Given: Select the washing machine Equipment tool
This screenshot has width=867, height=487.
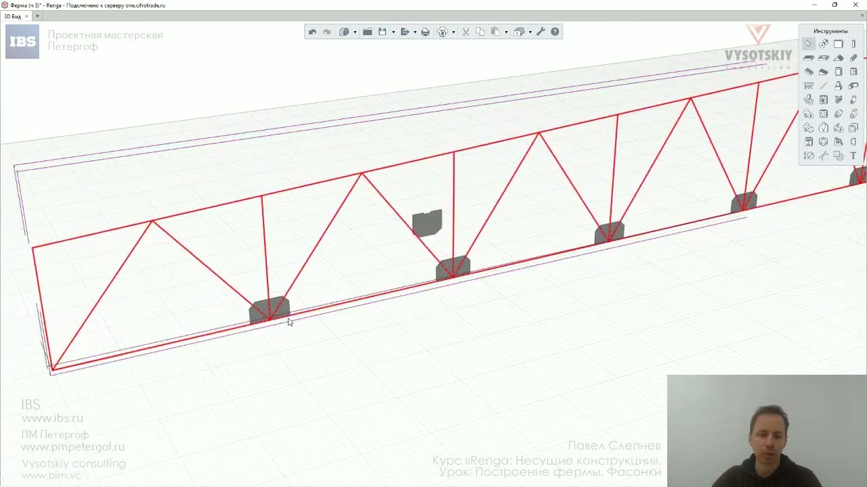Looking at the screenshot, I should (x=824, y=100).
